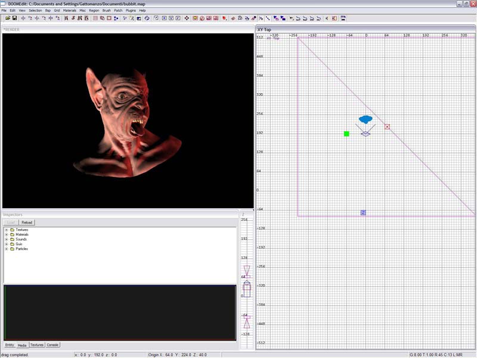The image size is (477, 358).
Task: Click the Open map folder icon
Action: coord(8,18)
